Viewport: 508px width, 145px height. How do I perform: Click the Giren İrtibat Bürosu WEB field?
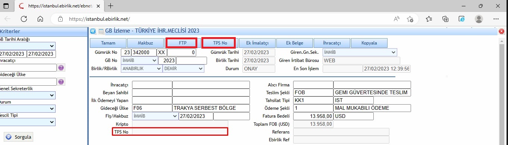(x=361, y=60)
